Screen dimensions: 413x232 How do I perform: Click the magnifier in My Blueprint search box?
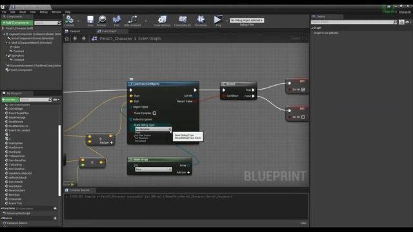[50, 100]
